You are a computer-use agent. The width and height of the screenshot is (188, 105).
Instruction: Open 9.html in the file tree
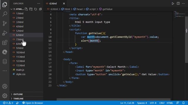coord(26,48)
